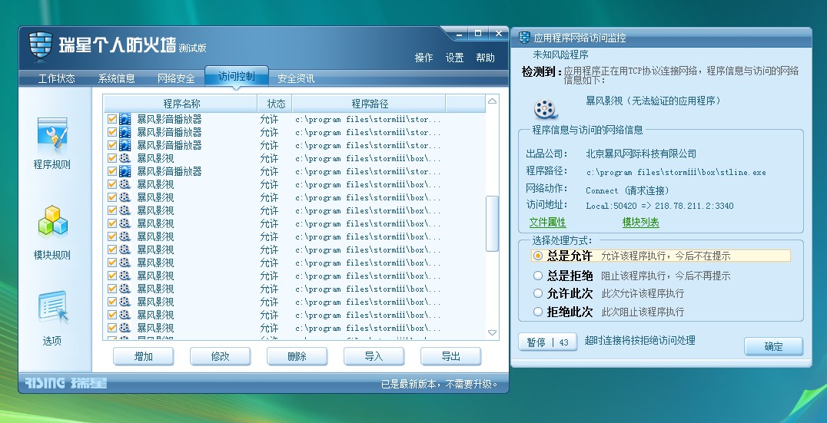Click the list scrollbar up arrow

(492, 101)
